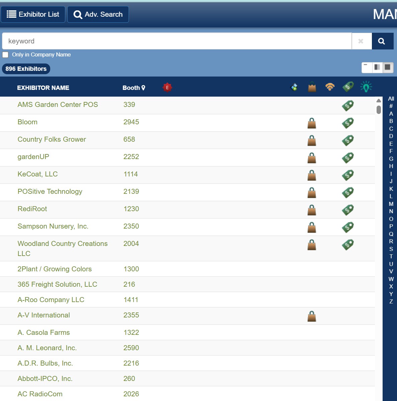Click the list scrollbar thumb
Image resolution: width=397 pixels, height=401 pixels.
click(379, 110)
